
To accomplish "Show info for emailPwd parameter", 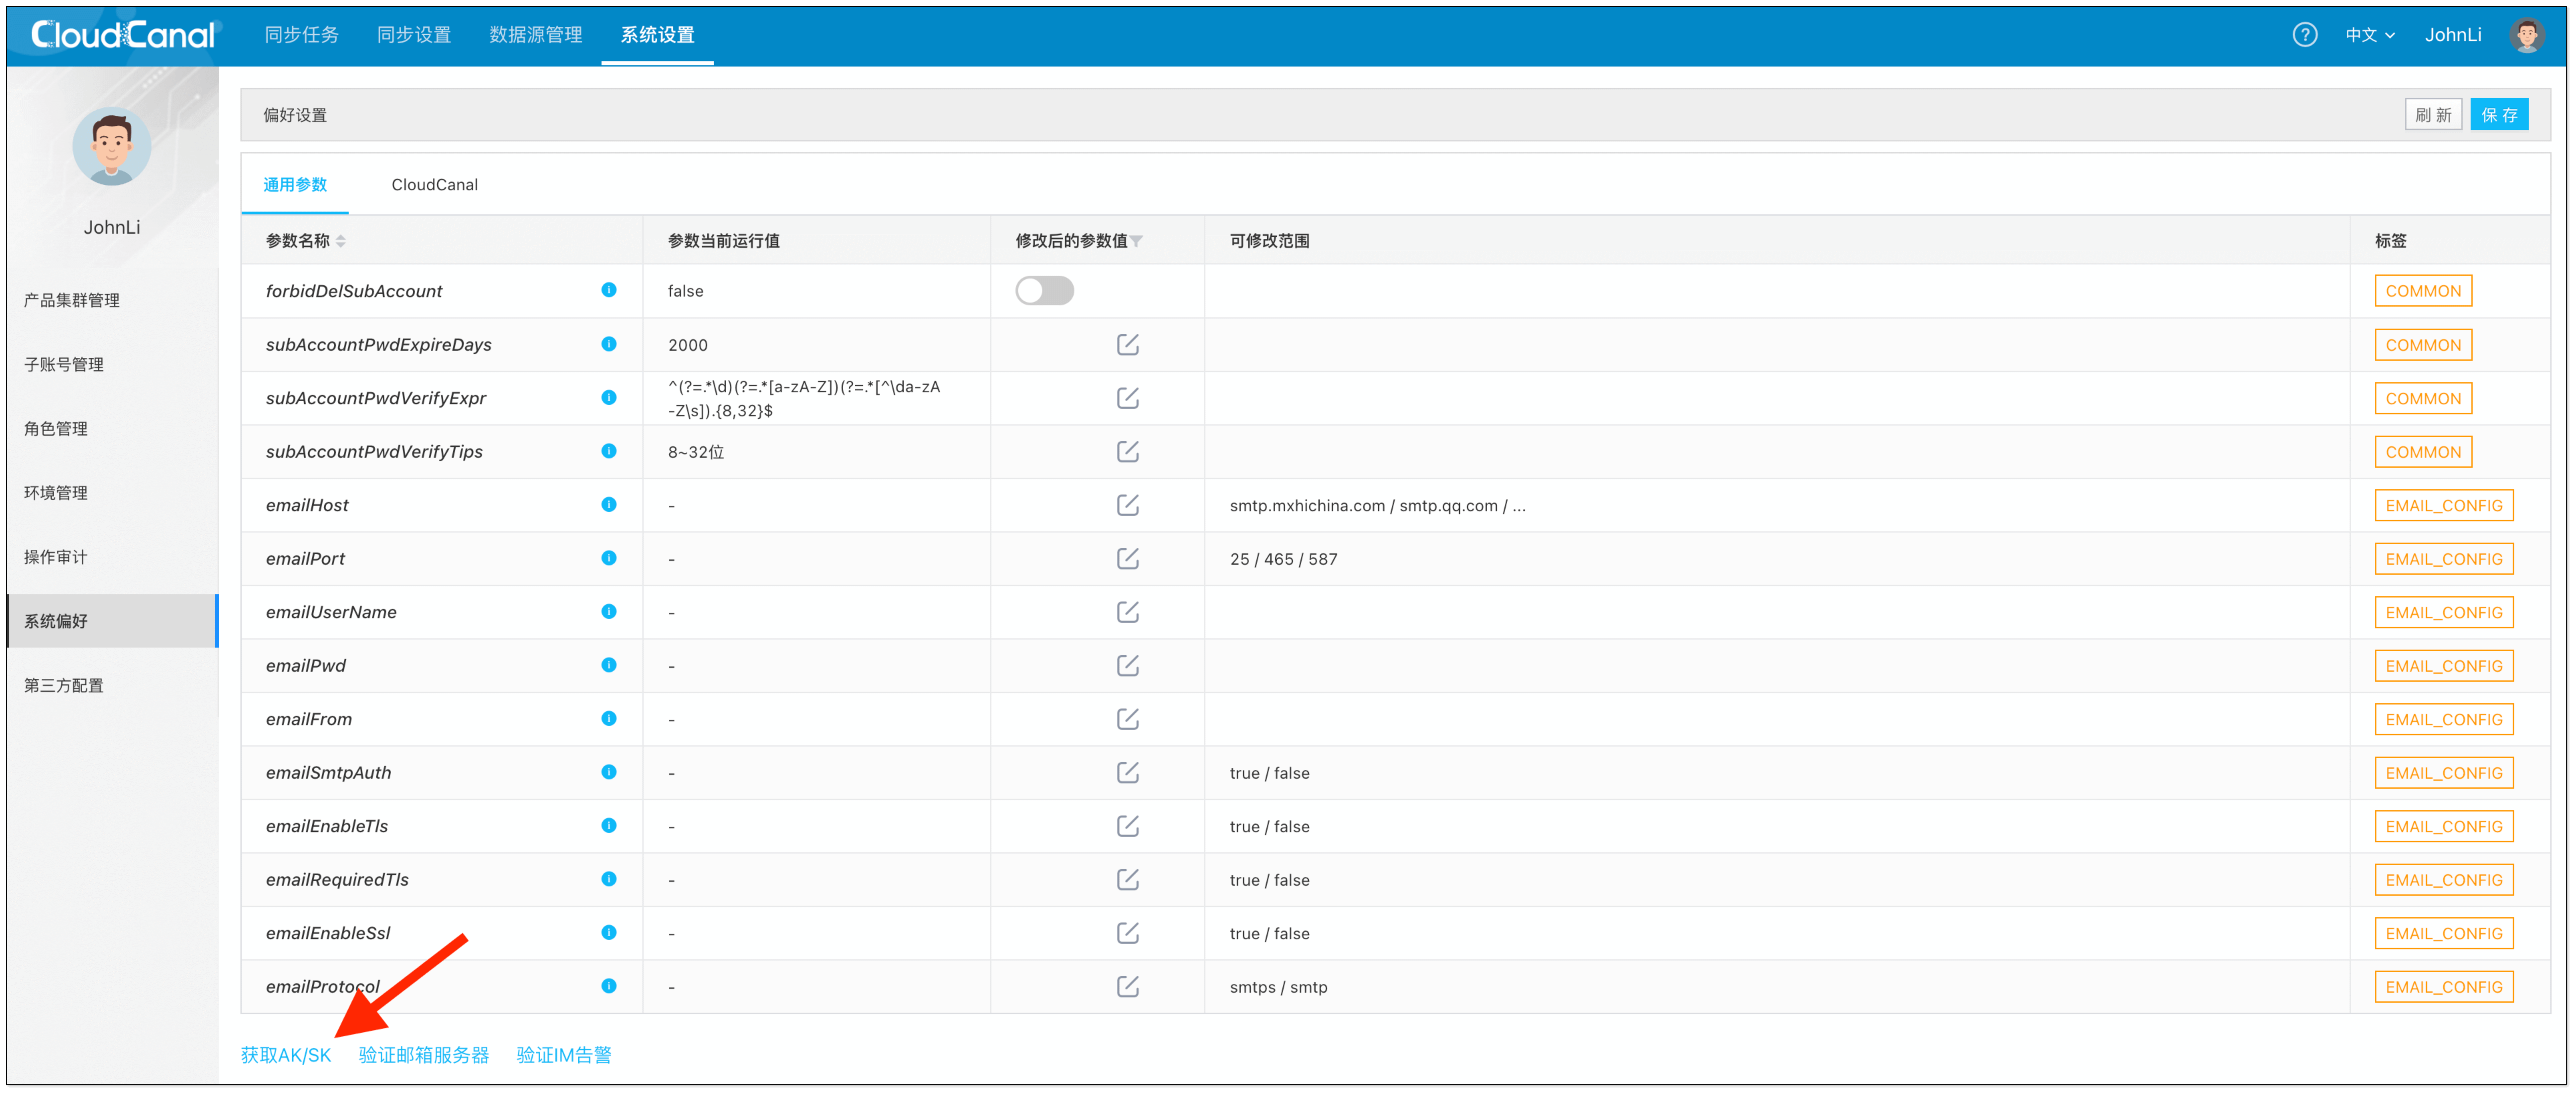I will (x=609, y=665).
